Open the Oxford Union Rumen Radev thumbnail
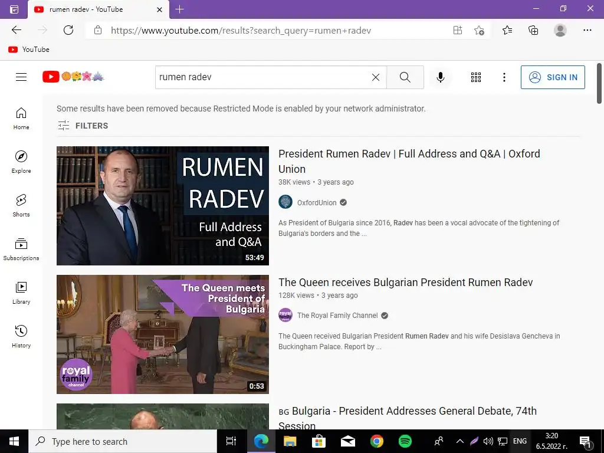The width and height of the screenshot is (604, 453). click(x=163, y=206)
